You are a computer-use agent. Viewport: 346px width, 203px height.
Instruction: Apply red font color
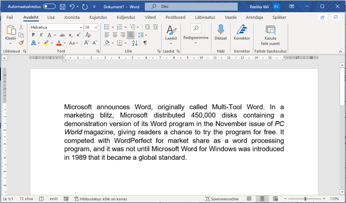pyautogui.click(x=59, y=43)
